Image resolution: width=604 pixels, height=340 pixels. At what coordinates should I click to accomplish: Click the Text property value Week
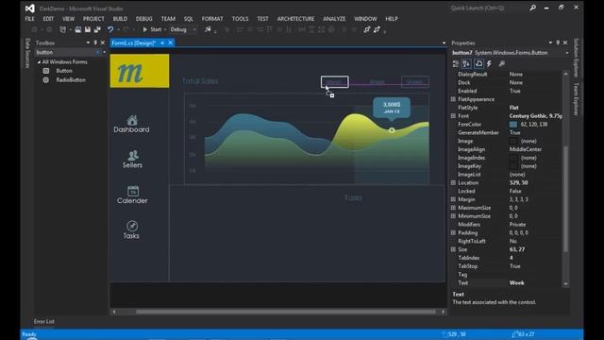[x=517, y=283]
